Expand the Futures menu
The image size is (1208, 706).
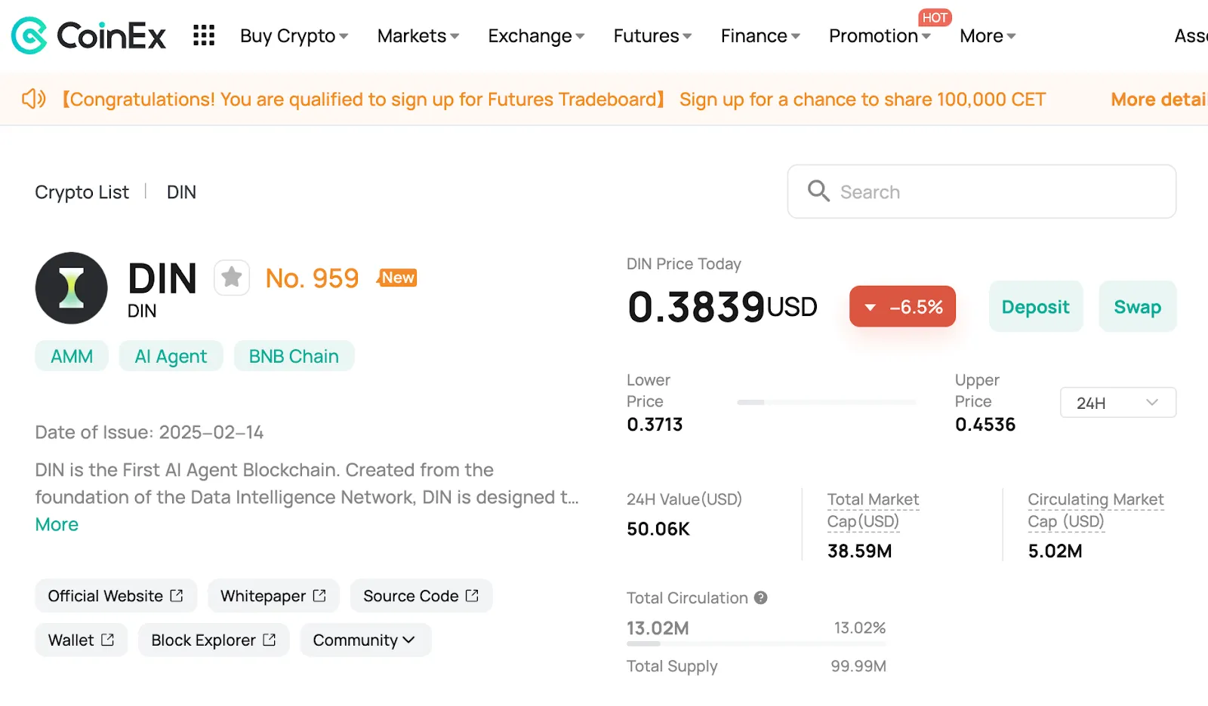tap(652, 35)
